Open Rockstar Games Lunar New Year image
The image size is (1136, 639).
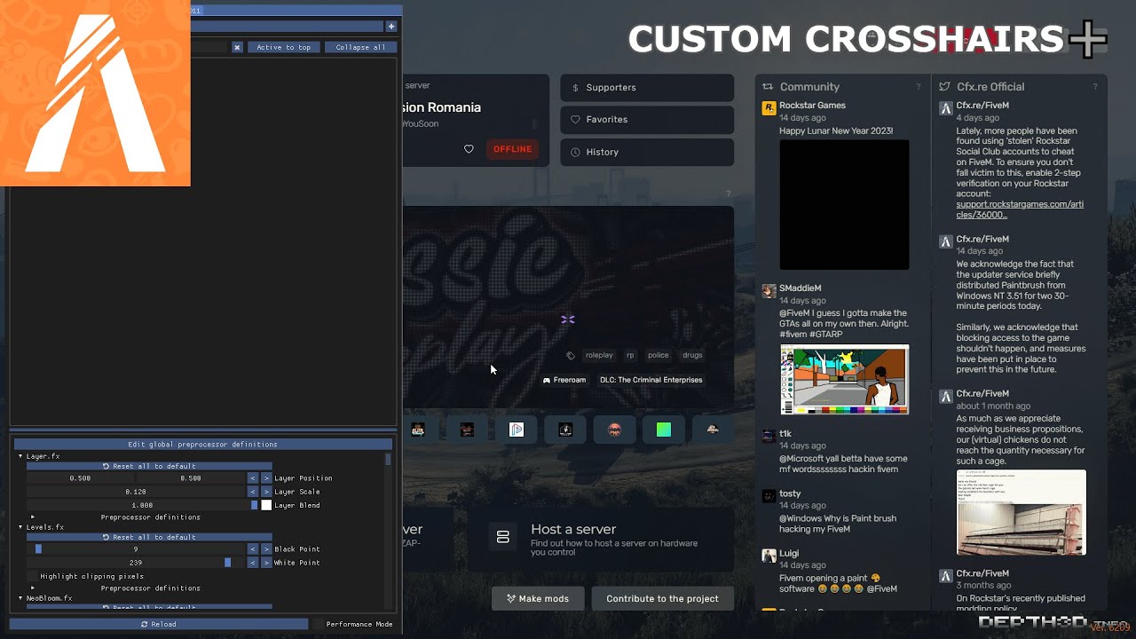pyautogui.click(x=844, y=205)
